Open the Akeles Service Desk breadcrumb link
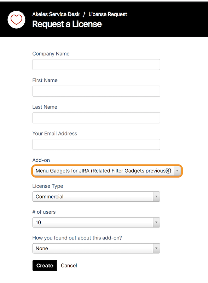Viewport: 208px width, 283px height. pyautogui.click(x=56, y=14)
